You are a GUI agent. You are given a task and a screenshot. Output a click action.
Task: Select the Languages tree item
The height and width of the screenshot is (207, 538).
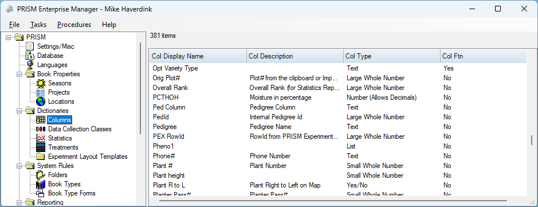pyautogui.click(x=52, y=65)
